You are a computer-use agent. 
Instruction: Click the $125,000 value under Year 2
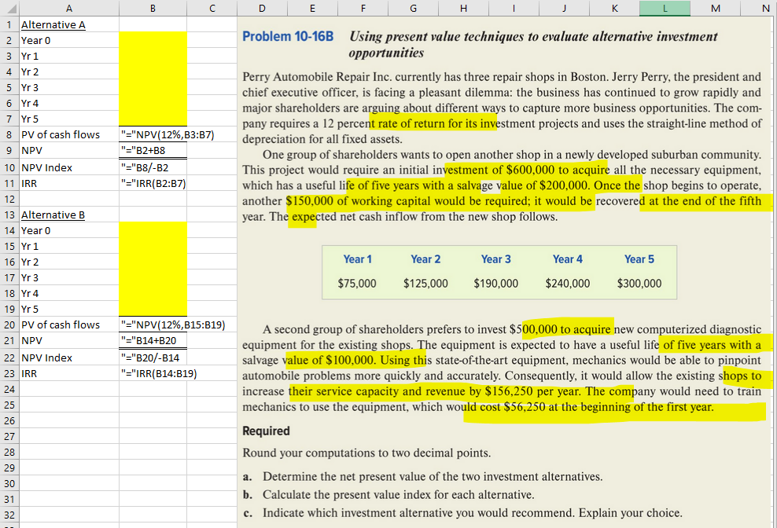(x=425, y=284)
